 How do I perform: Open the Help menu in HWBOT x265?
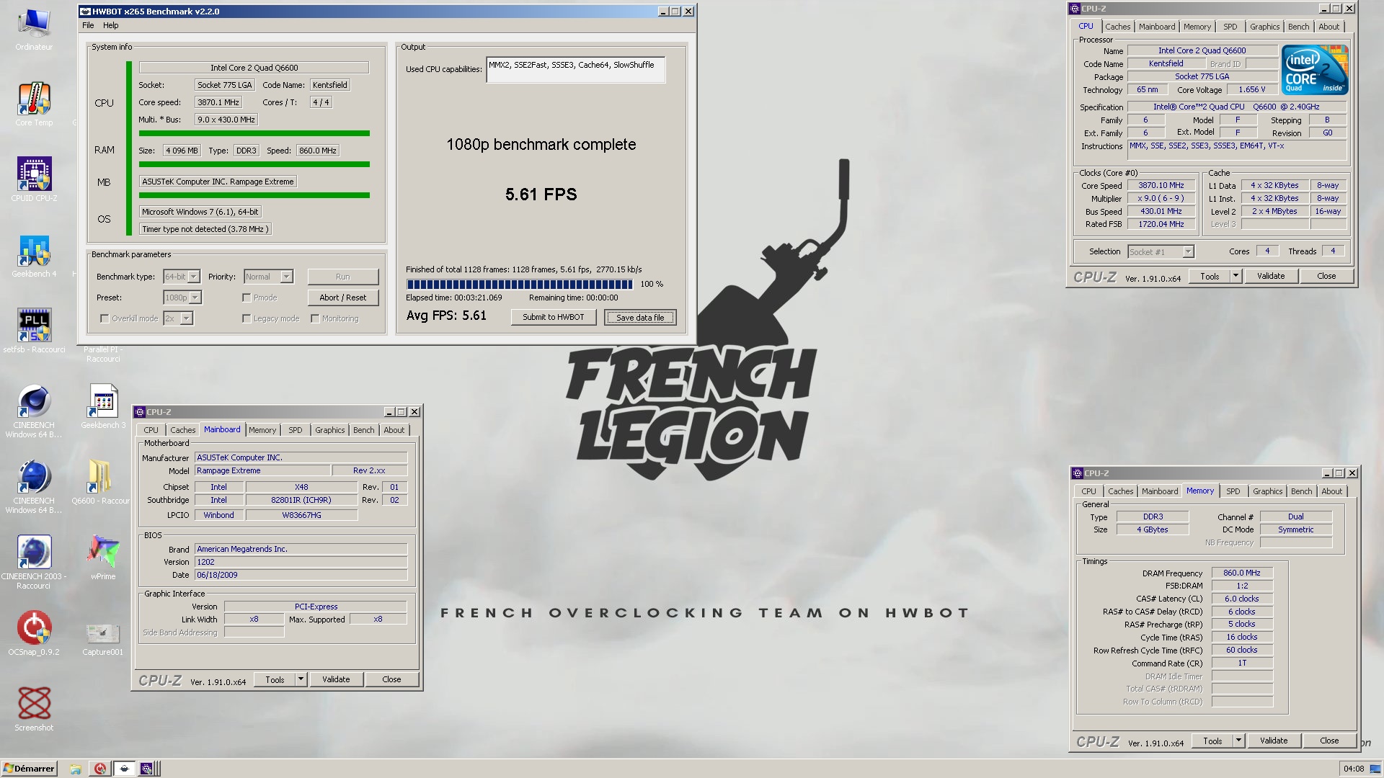click(110, 25)
